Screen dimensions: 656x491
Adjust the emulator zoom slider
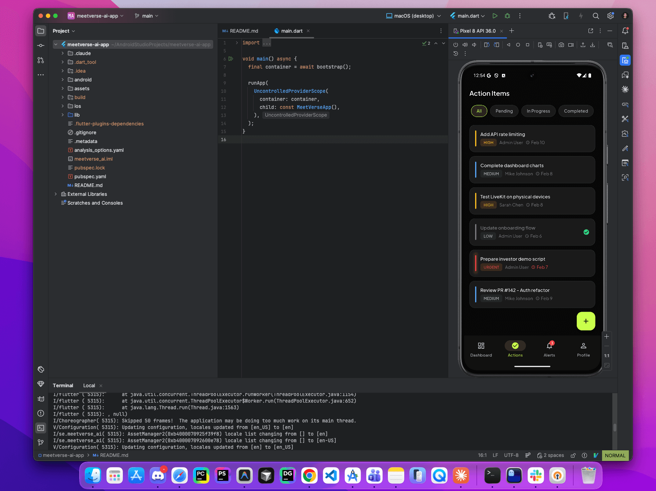tap(607, 337)
